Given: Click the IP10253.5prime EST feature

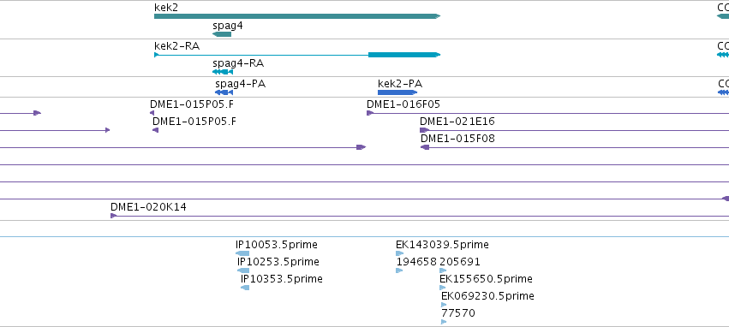Looking at the screenshot, I should 243,271.
